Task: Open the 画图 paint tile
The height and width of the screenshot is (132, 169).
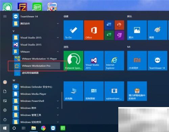Action: click(158, 30)
